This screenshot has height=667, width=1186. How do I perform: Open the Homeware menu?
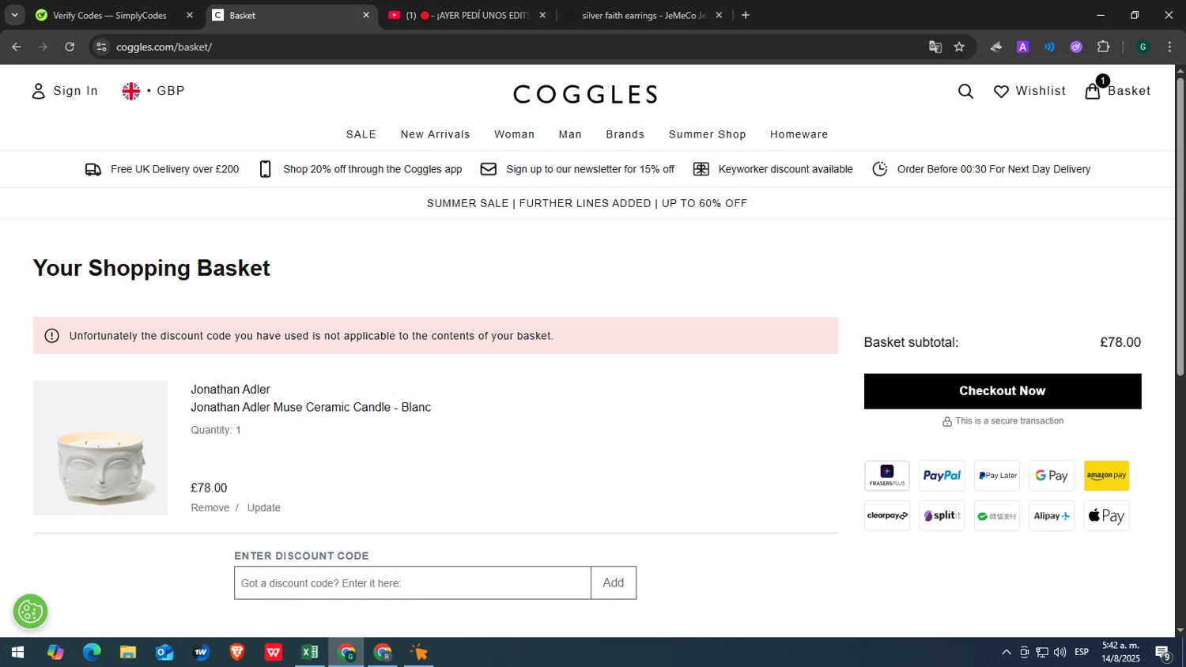pos(799,134)
